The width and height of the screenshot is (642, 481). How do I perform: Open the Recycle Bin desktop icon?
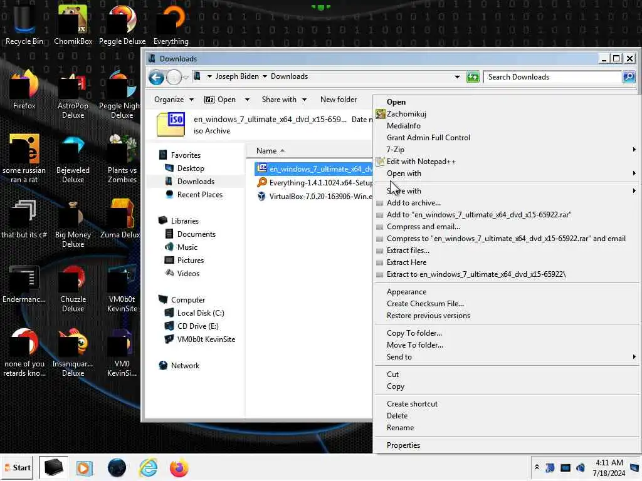point(24,24)
